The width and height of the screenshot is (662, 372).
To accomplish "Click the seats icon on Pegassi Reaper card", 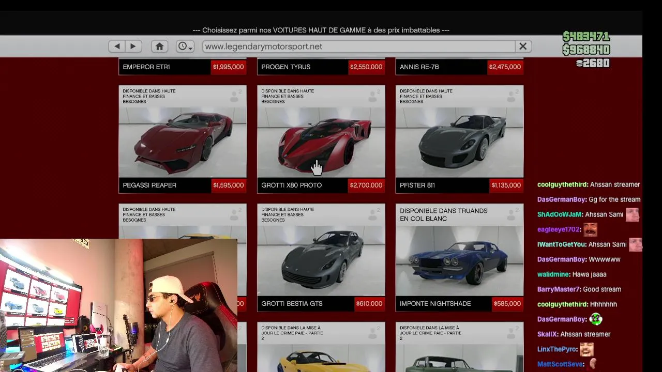I will [x=235, y=96].
